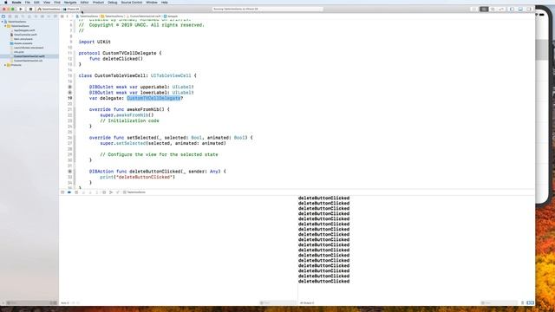Click the step over icon in debug bar
This screenshot has height=312, width=555.
pyautogui.click(x=83, y=192)
